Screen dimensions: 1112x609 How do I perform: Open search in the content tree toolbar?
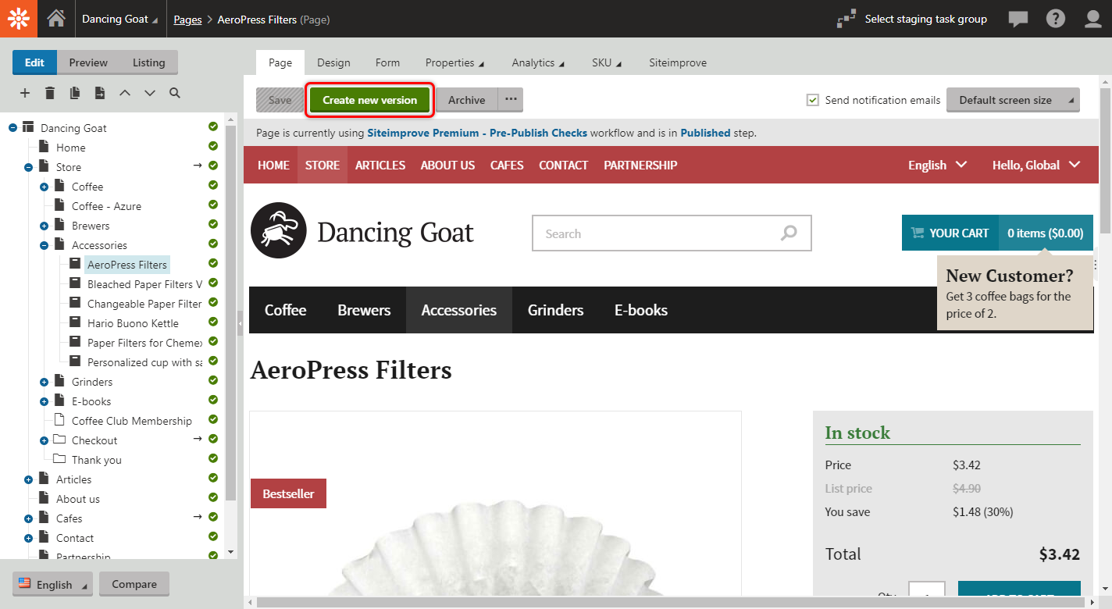pos(175,93)
